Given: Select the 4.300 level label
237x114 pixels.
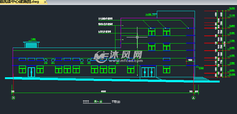Looking at the screenshot, I should [232, 55].
